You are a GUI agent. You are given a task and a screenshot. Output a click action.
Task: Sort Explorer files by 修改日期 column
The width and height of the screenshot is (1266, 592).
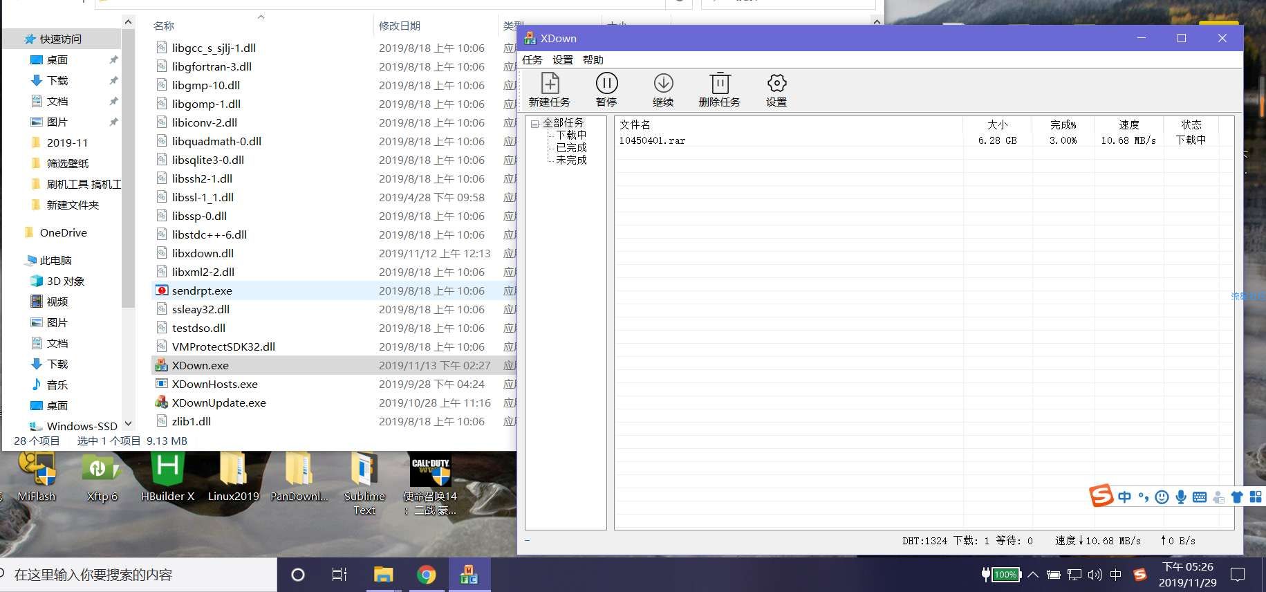click(x=400, y=26)
